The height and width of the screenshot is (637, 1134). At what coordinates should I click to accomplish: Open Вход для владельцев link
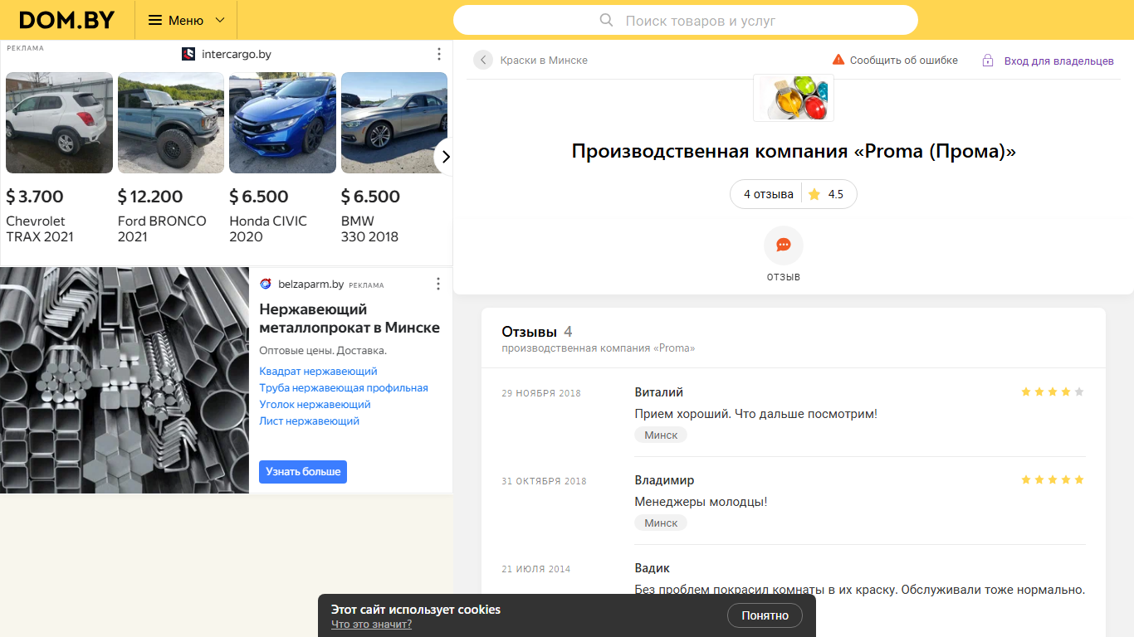(1058, 61)
